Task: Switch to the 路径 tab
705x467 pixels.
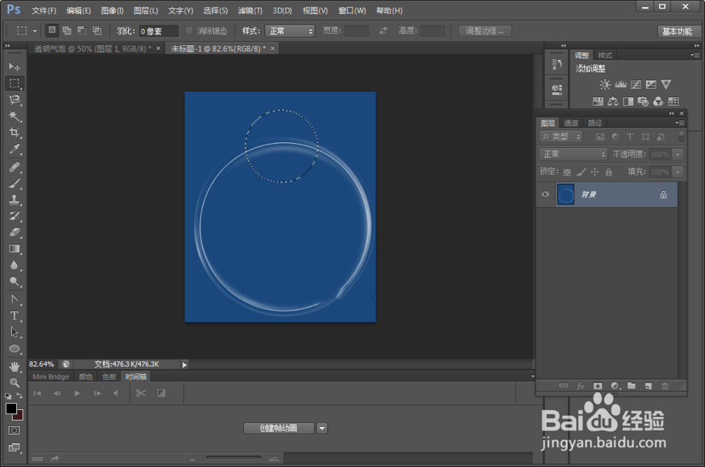Action: pyautogui.click(x=595, y=123)
